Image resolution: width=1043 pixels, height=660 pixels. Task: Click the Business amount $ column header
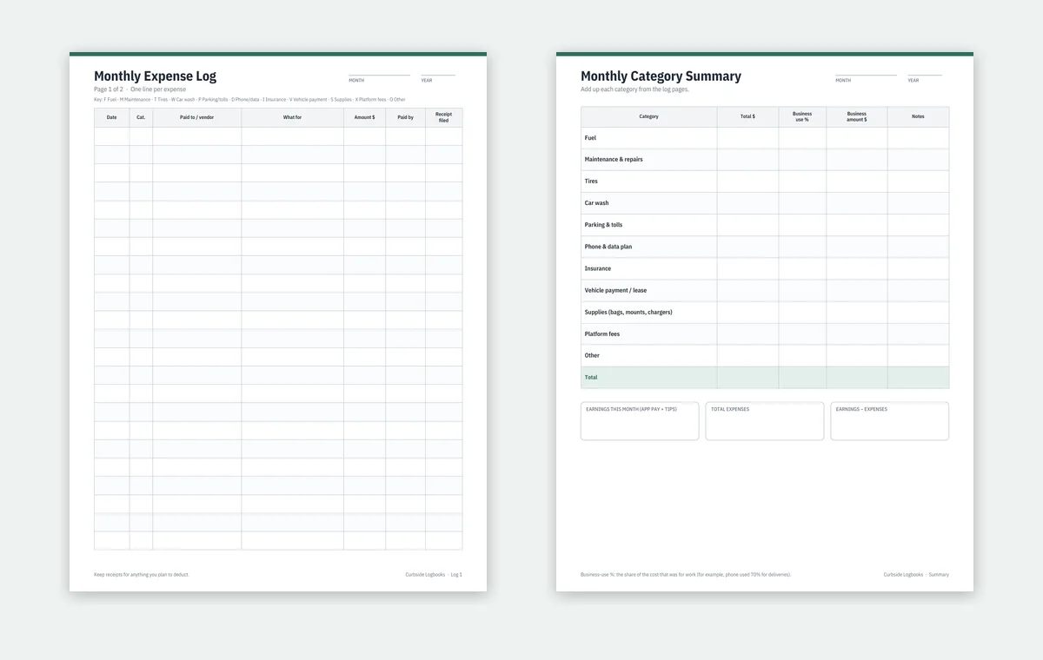[x=857, y=116]
